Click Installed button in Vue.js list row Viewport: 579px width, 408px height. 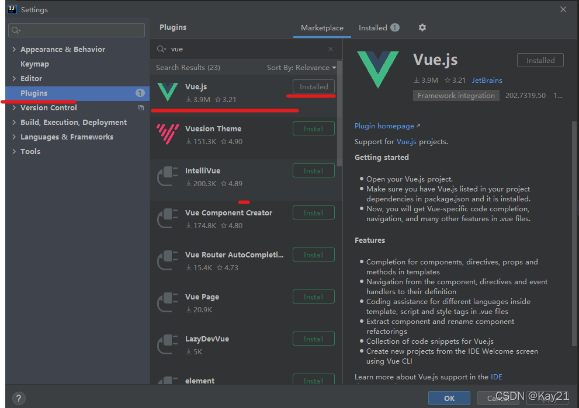[314, 87]
